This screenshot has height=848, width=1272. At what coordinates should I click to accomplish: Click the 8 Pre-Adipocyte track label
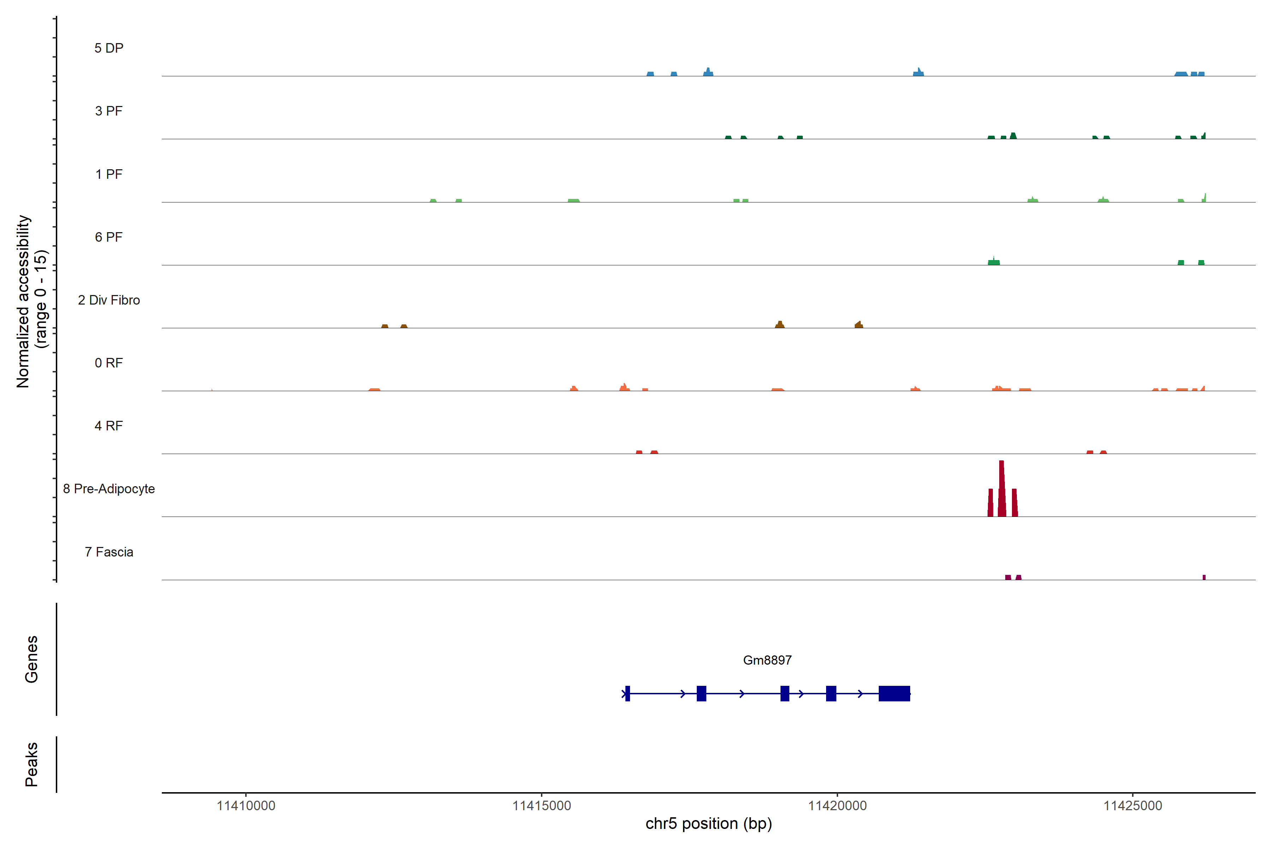click(109, 489)
